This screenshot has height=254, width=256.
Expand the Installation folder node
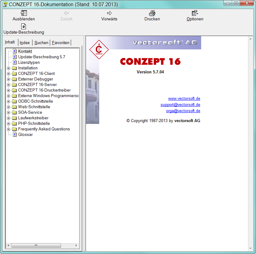tap(8, 68)
